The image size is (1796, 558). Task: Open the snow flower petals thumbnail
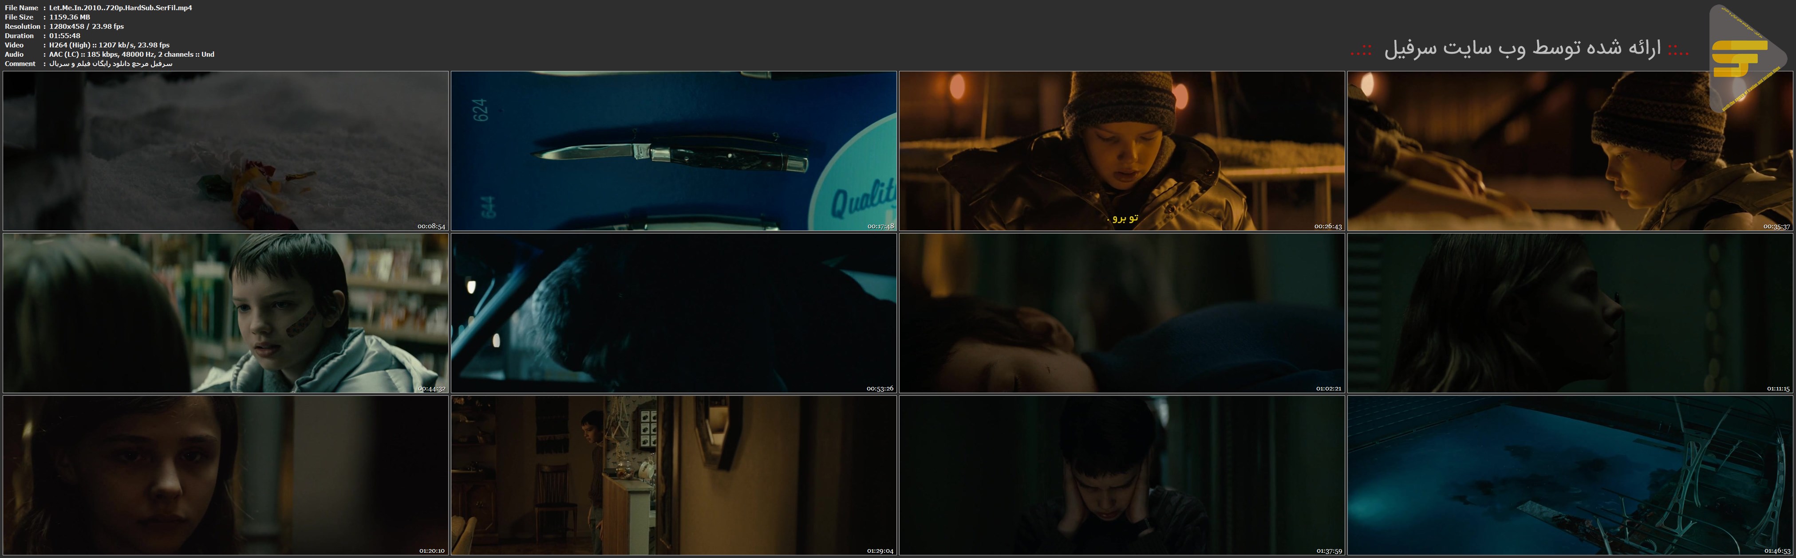tap(225, 151)
